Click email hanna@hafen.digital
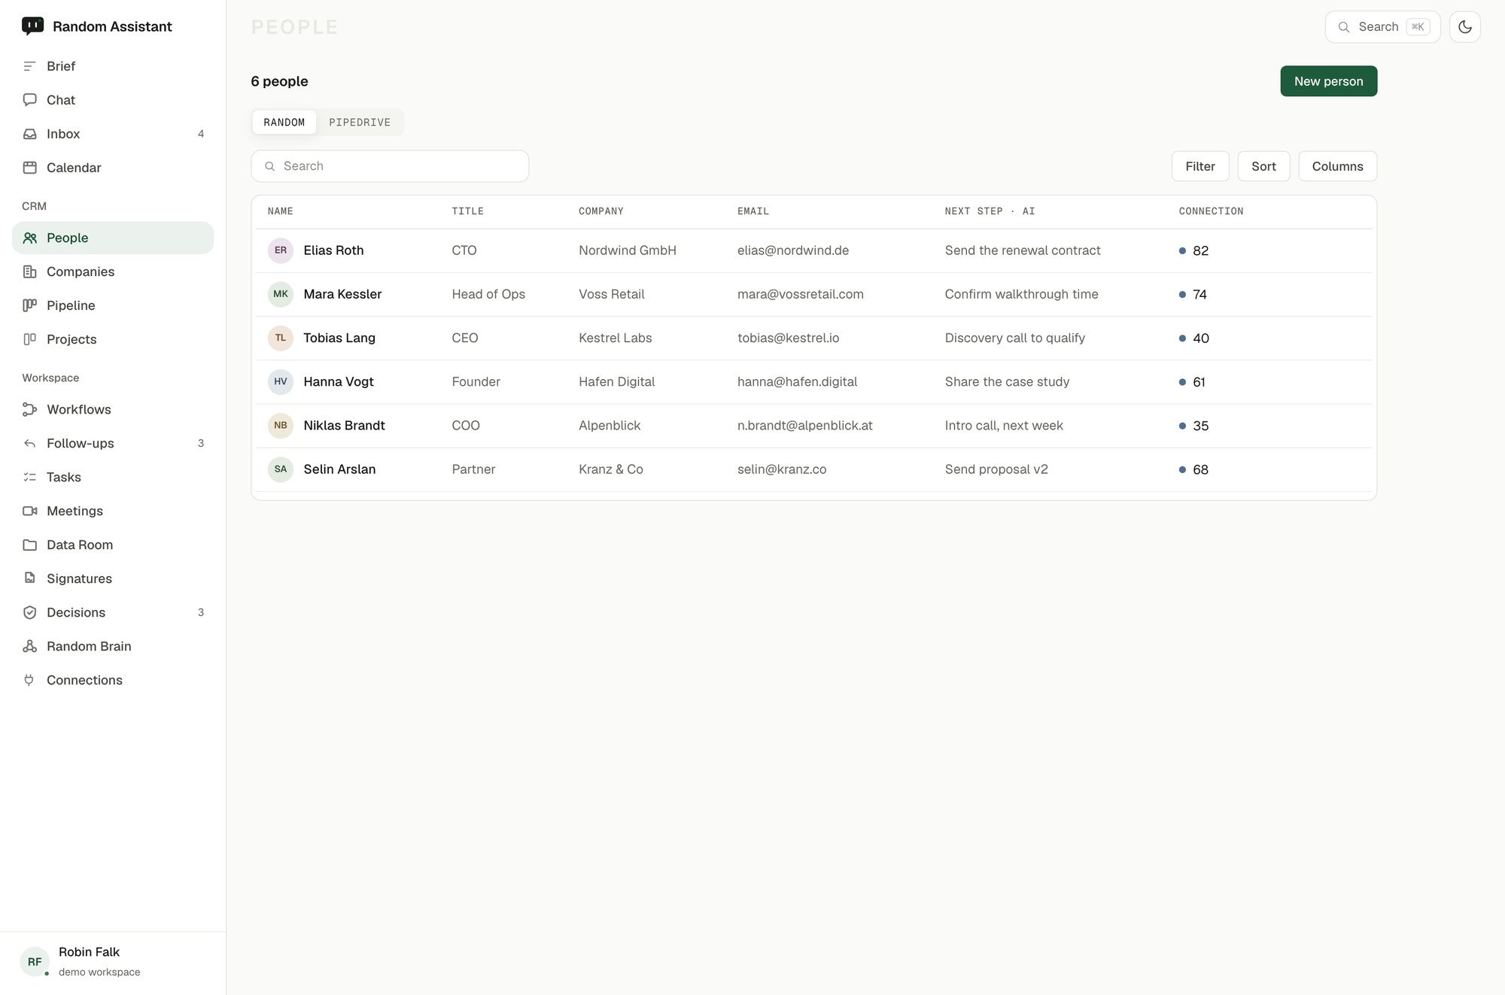 [x=797, y=381]
